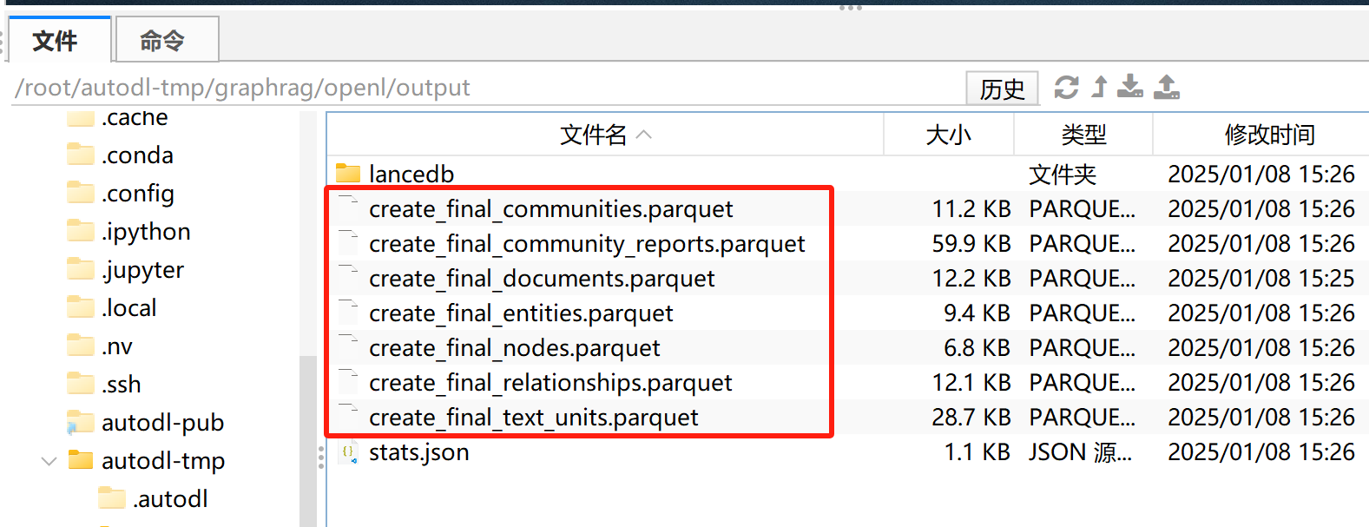Select the lancedb folder name
Viewport: 1369px width, 527px height.
411,175
